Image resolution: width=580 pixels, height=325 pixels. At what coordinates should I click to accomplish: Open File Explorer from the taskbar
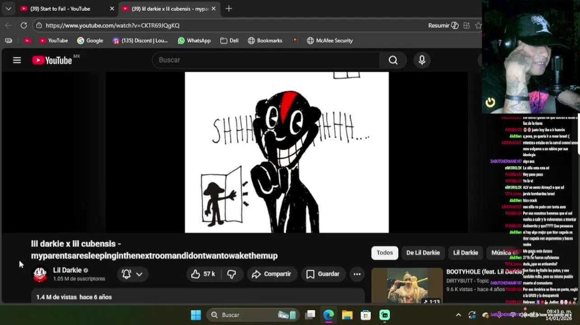[347, 315]
